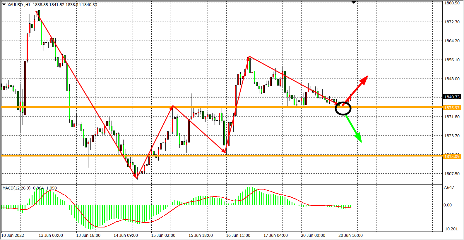The image size is (464, 240).
Task: Click the 10 Jun 2022 date label
Action: tap(13, 235)
